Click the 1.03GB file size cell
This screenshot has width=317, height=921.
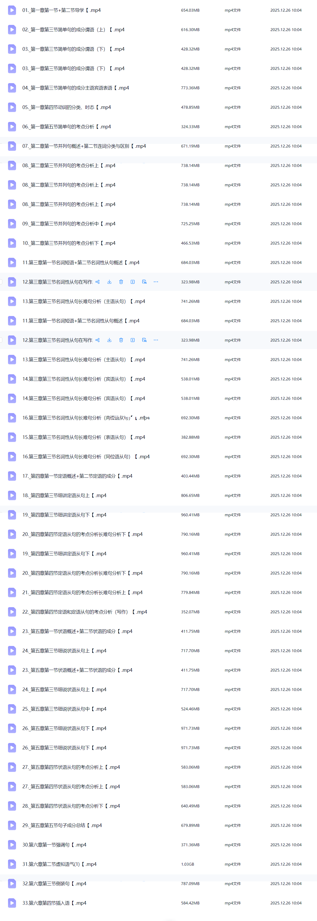pos(188,864)
